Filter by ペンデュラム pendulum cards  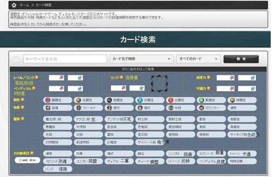211,161
